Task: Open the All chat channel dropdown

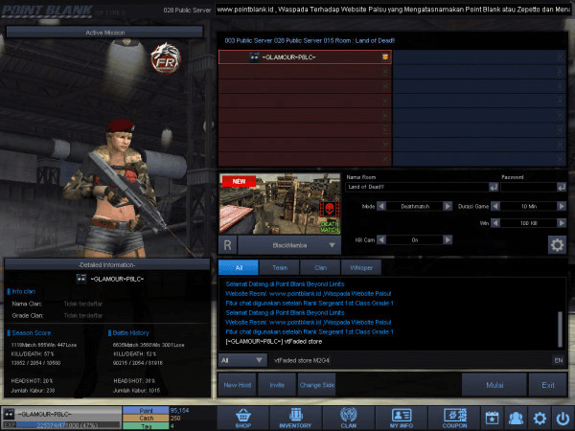Action: pyautogui.click(x=242, y=361)
